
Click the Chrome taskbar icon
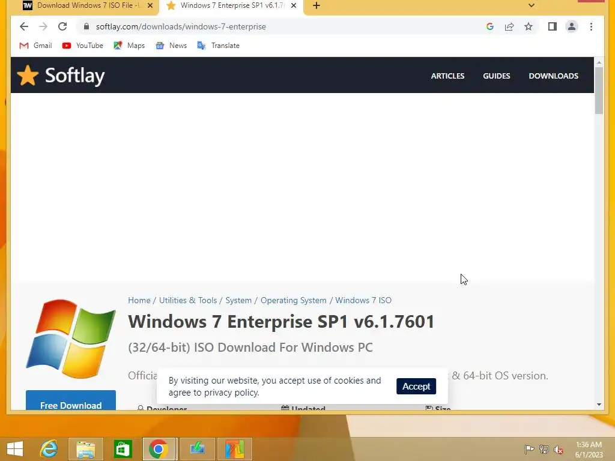pos(159,449)
